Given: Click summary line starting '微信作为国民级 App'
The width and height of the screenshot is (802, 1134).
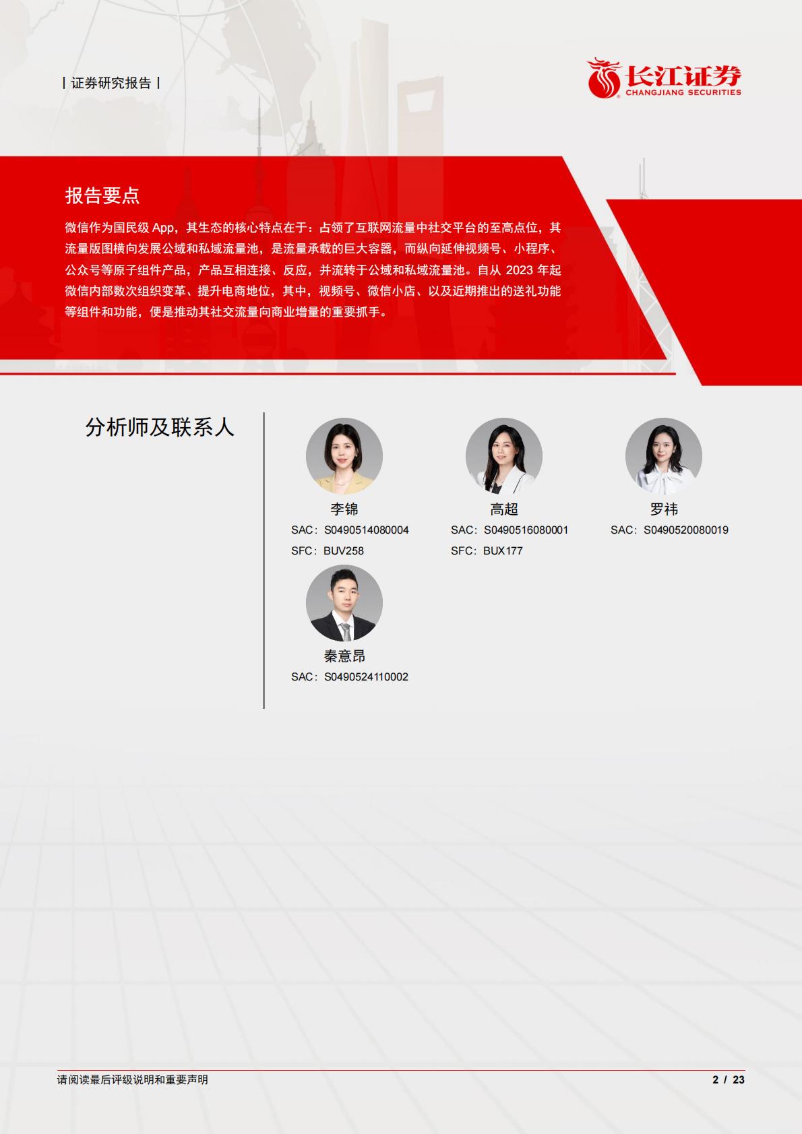Looking at the screenshot, I should [x=313, y=228].
